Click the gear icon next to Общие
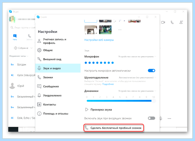Viewport: 195px width, 141px height. point(39,50)
